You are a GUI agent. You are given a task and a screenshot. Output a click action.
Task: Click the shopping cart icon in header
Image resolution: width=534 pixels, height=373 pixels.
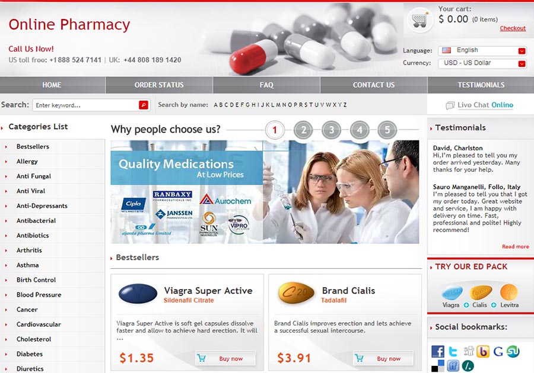click(419, 20)
